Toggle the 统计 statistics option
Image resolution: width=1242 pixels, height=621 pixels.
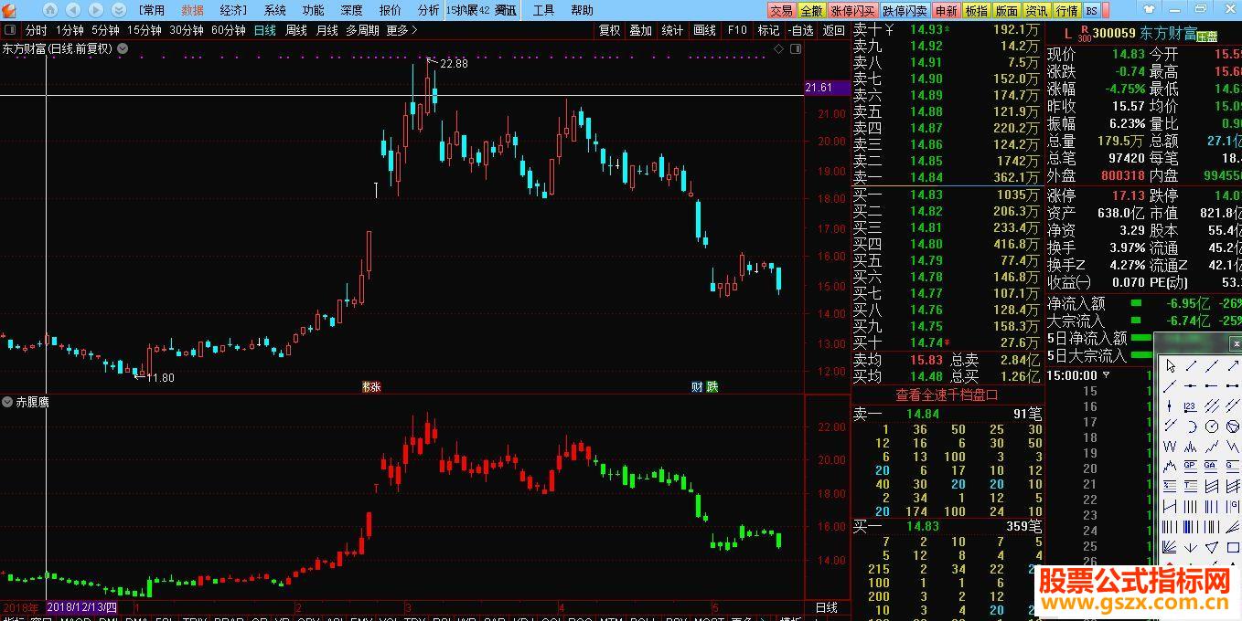tap(672, 30)
